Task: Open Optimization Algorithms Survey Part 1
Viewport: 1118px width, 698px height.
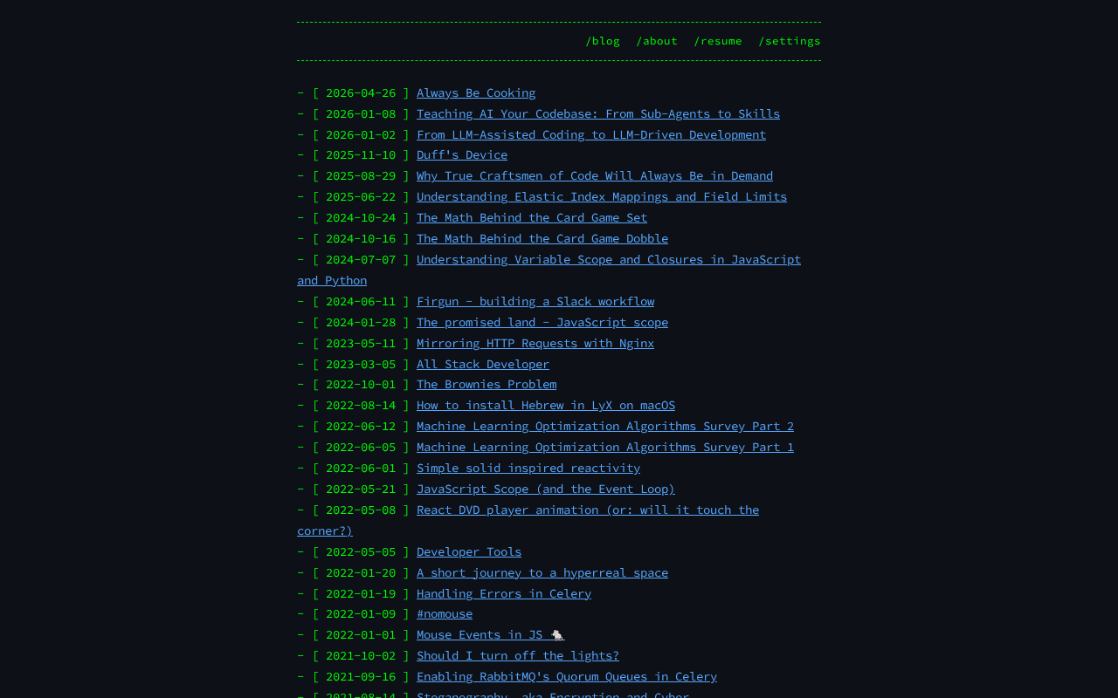Action: coord(605,447)
